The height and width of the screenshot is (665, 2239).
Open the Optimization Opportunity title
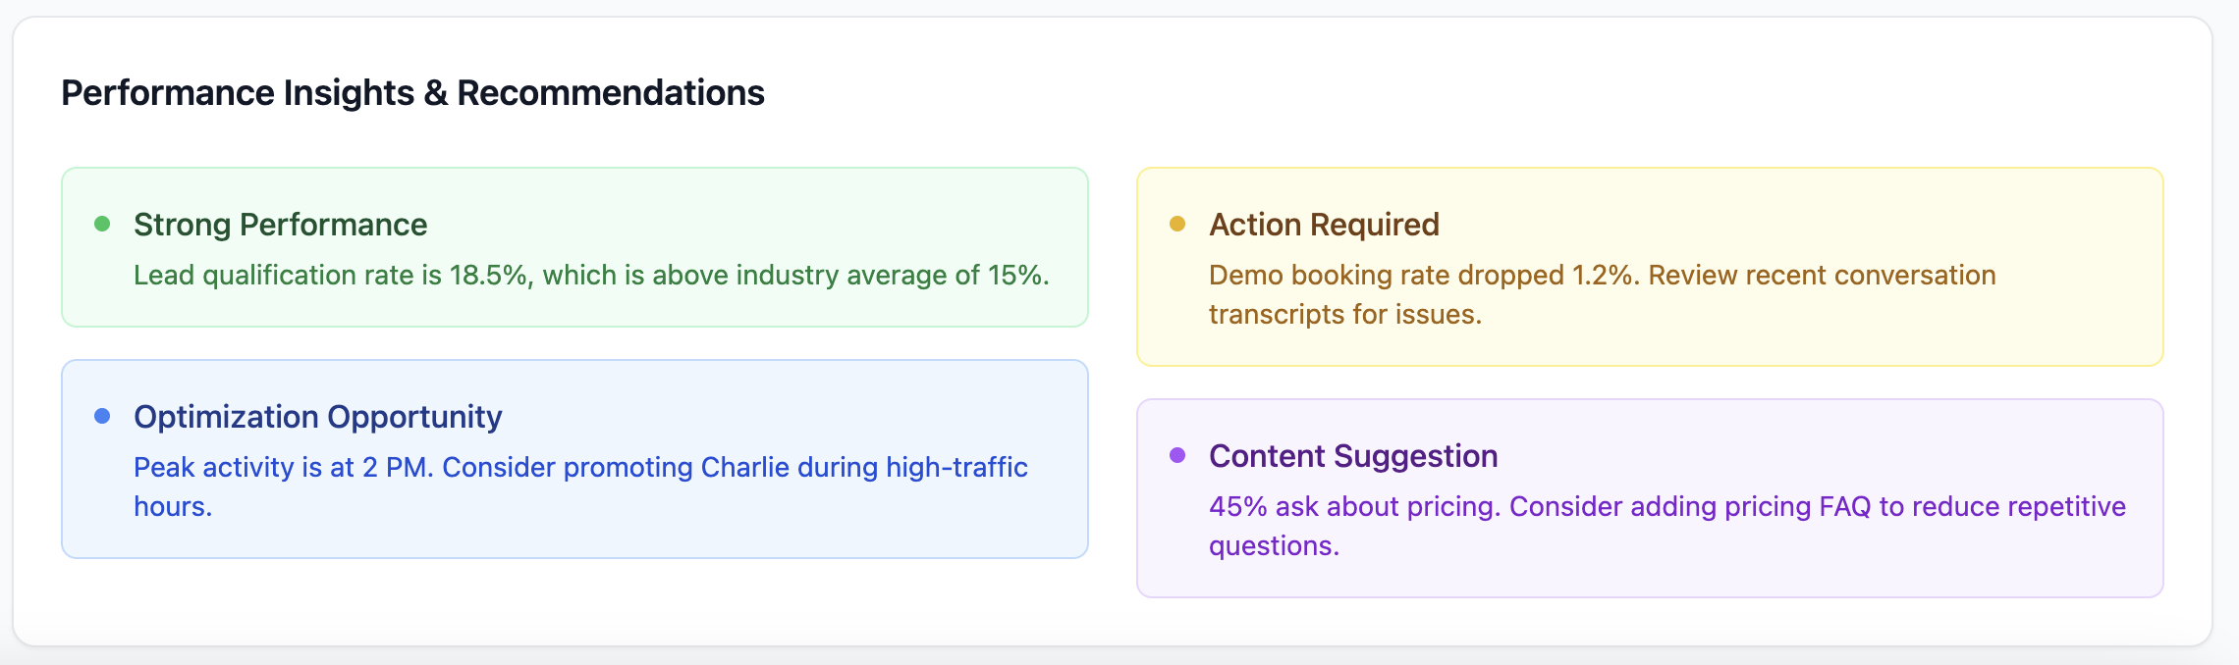click(x=317, y=417)
